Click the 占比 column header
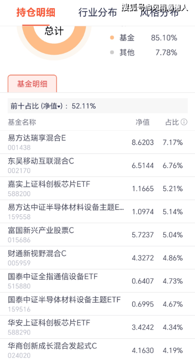 click(172, 122)
